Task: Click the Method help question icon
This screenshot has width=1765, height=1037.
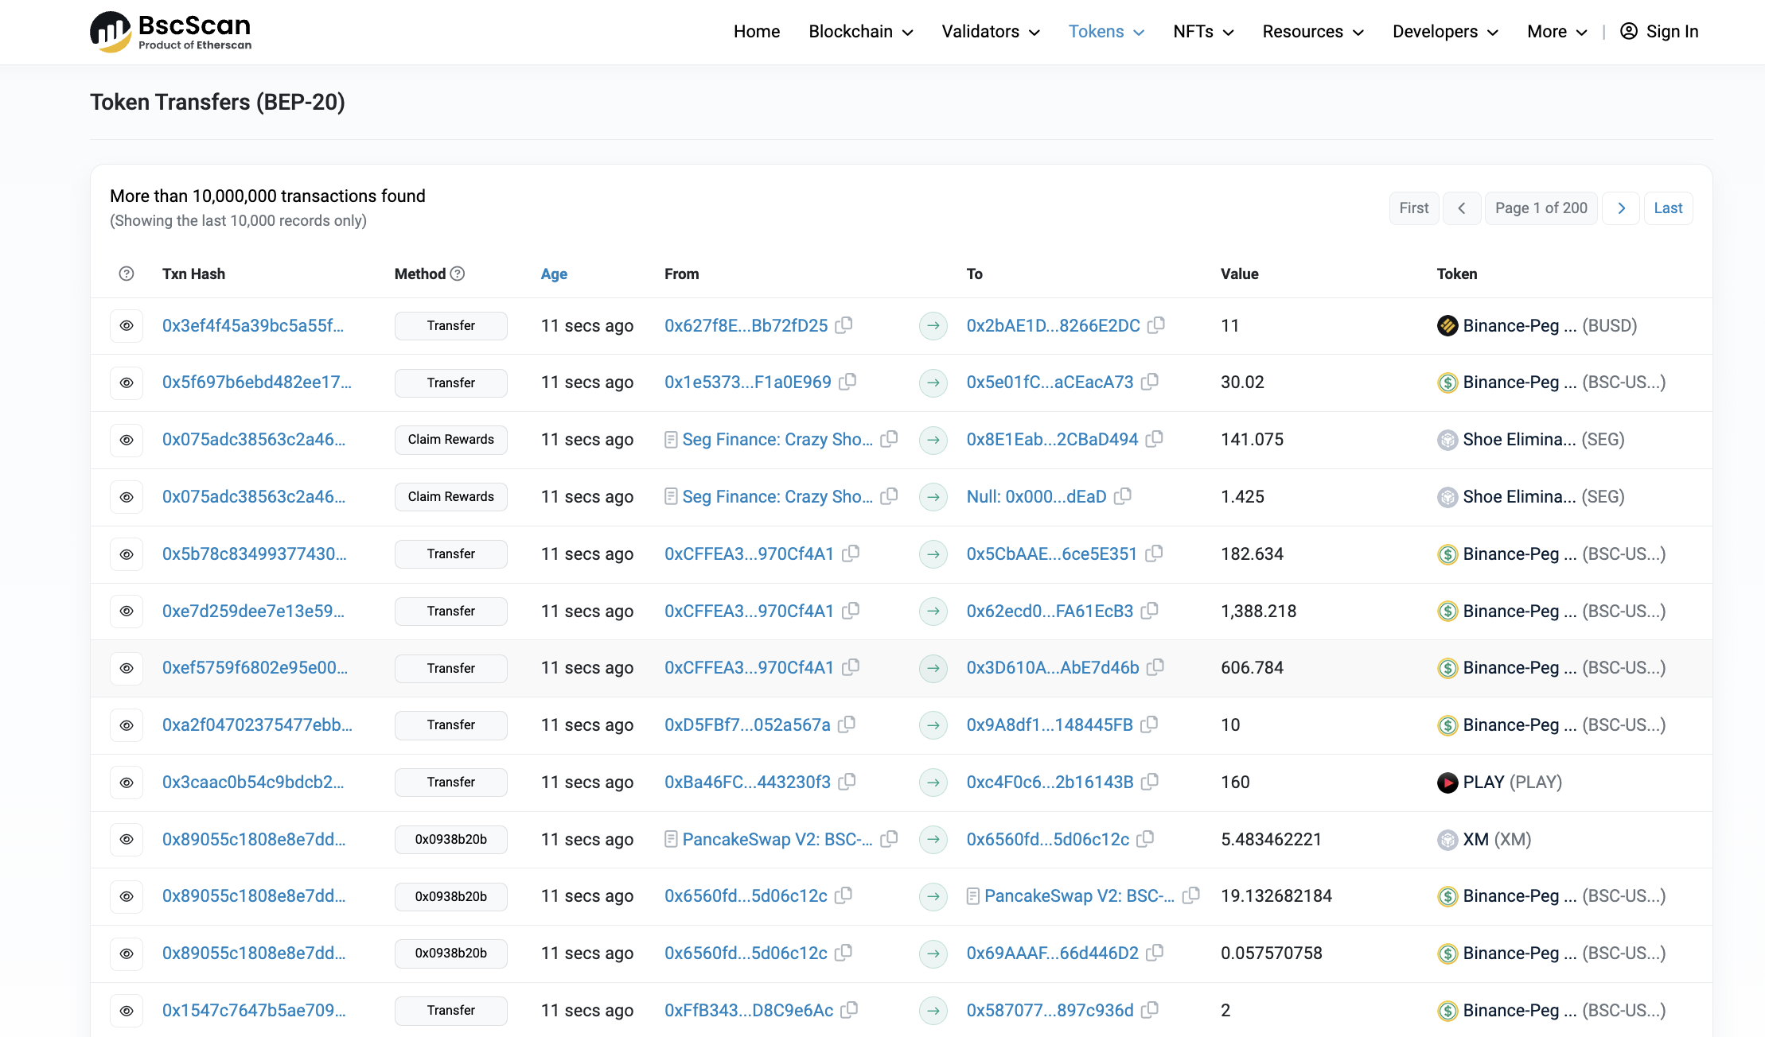Action: (x=458, y=274)
